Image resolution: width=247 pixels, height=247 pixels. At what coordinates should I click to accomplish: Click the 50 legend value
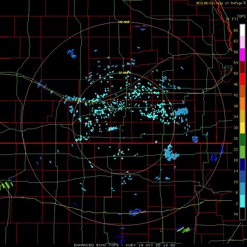[236, 73]
